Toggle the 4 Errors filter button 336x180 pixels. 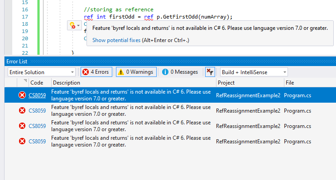pos(96,72)
